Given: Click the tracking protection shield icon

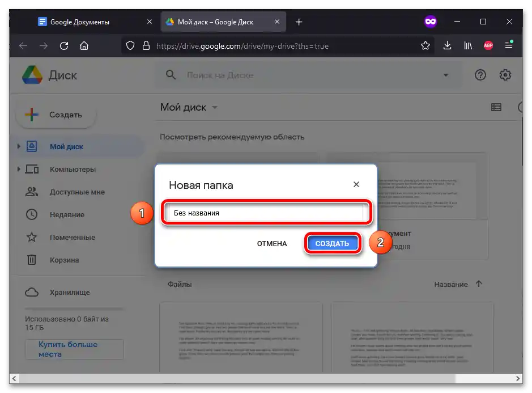Looking at the screenshot, I should pyautogui.click(x=130, y=45).
